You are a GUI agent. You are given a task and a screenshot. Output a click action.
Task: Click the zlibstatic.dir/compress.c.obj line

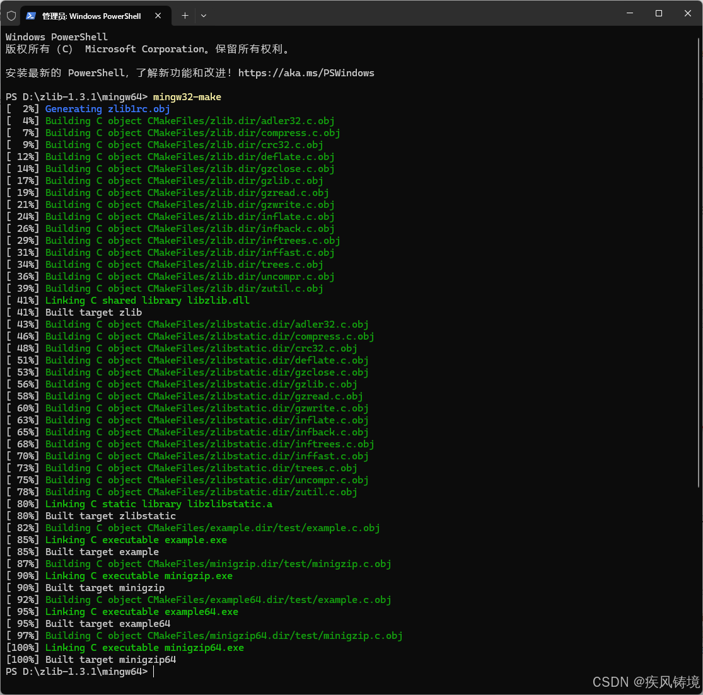(190, 336)
